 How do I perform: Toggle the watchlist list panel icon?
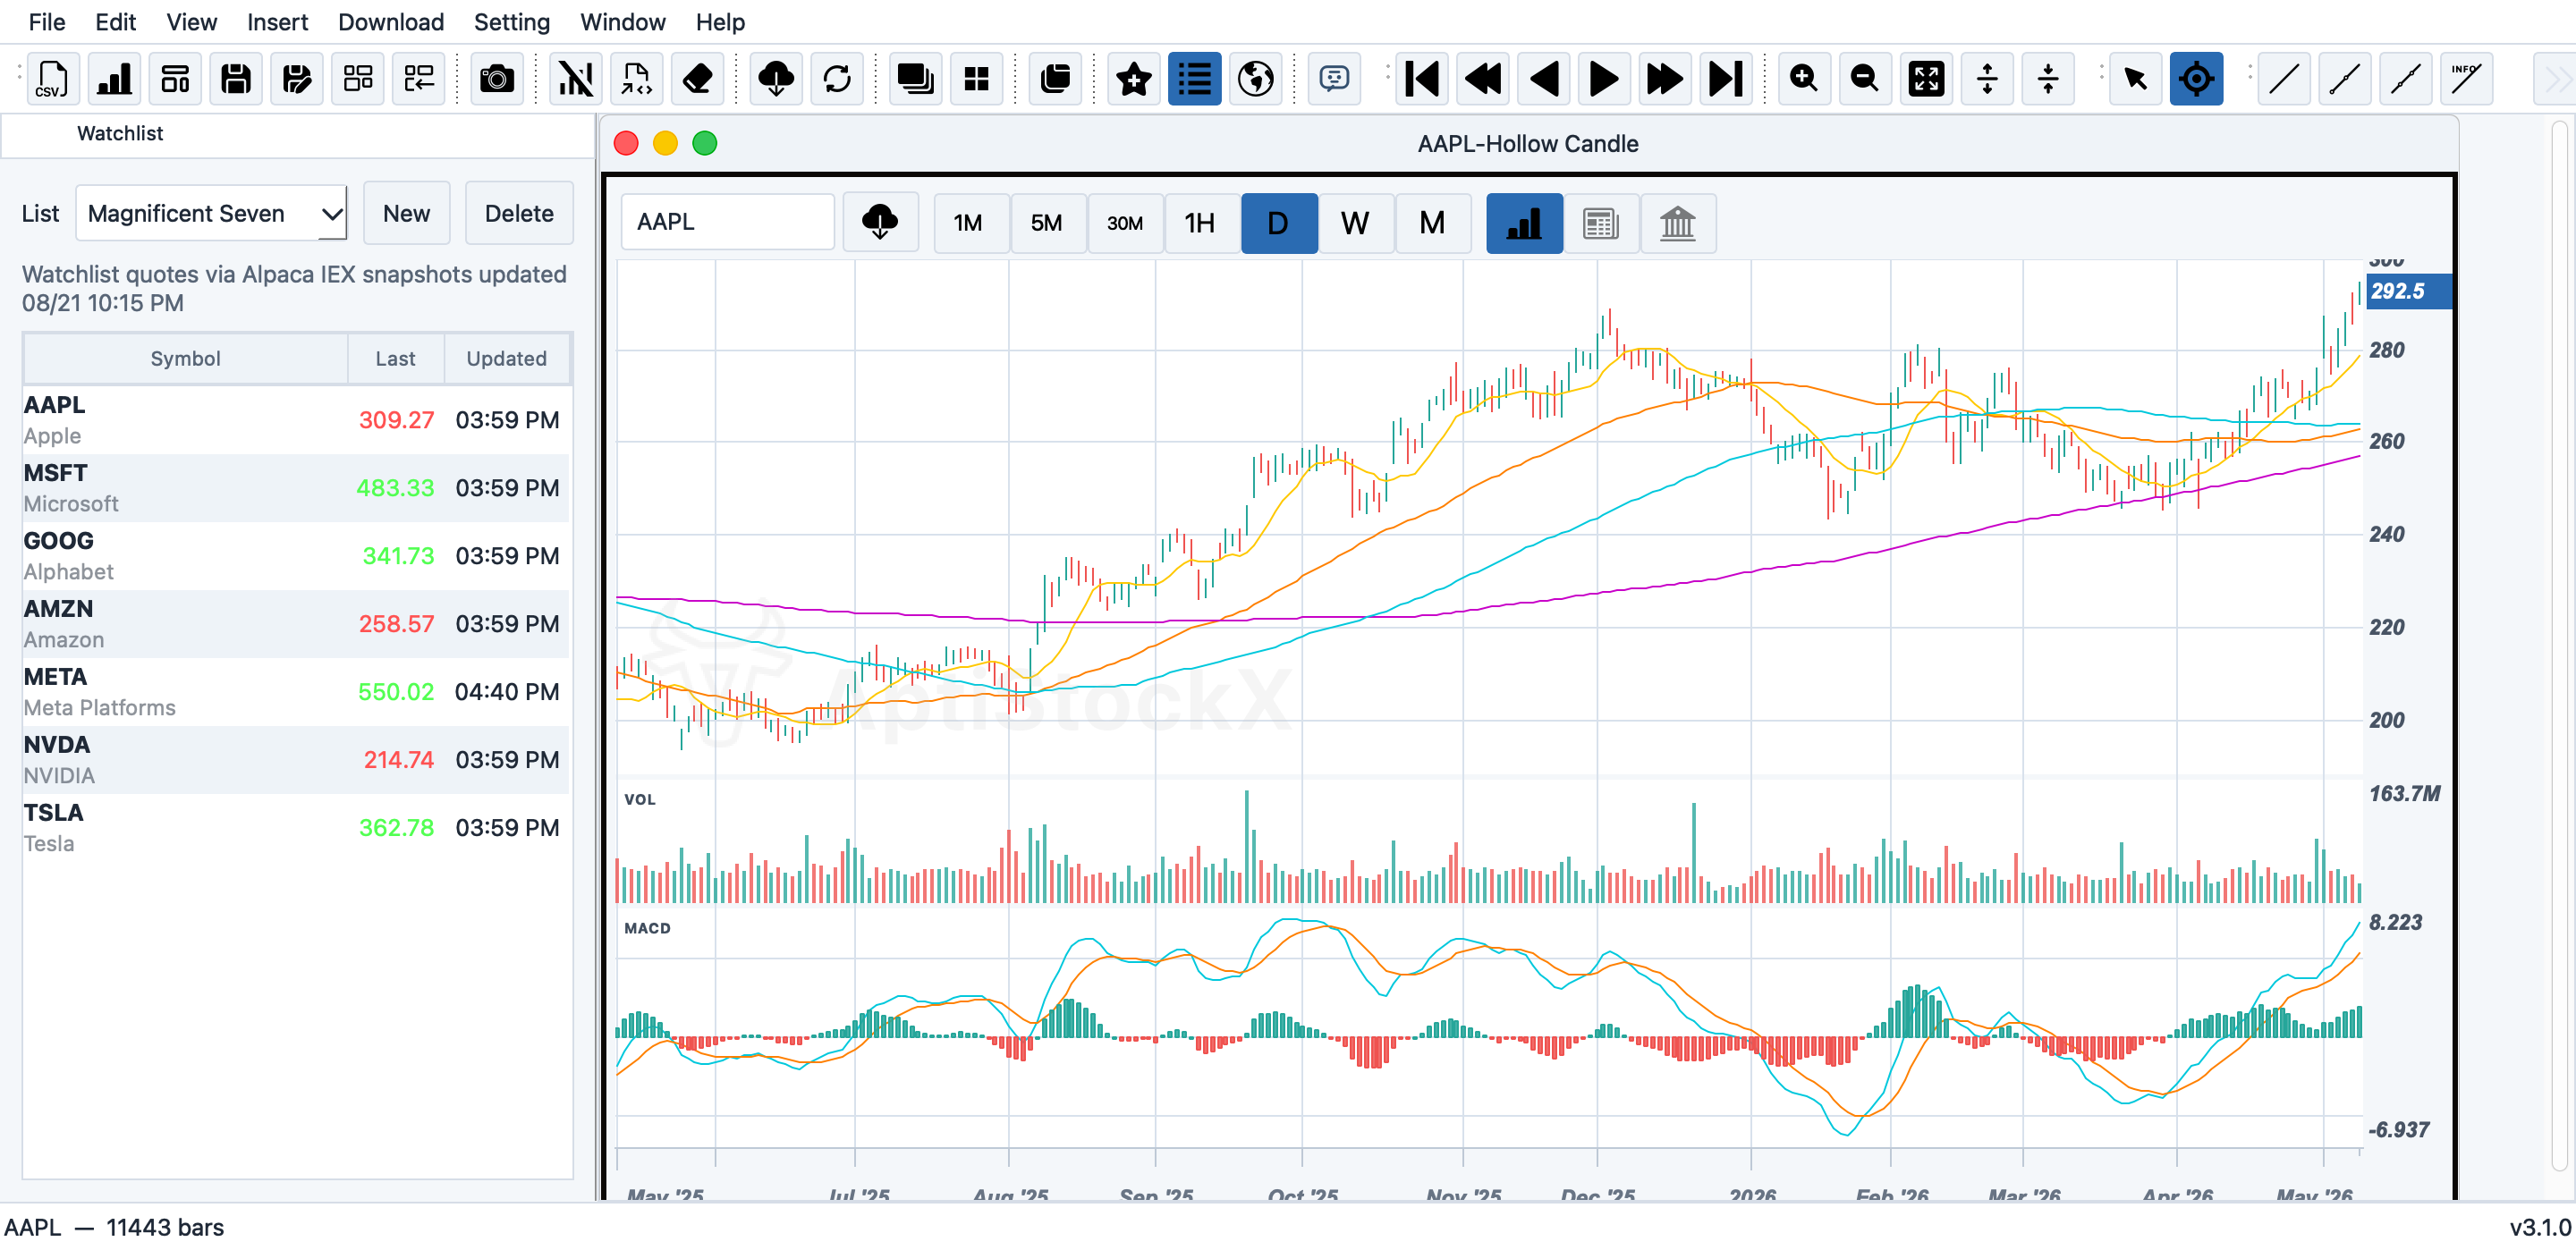click(x=1195, y=79)
